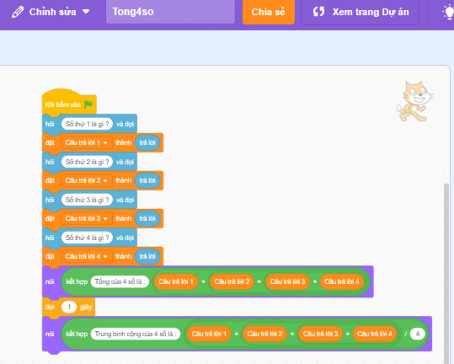Expand the Chỉnh sửa dropdown arrow
The height and width of the screenshot is (364, 454).
(x=86, y=12)
